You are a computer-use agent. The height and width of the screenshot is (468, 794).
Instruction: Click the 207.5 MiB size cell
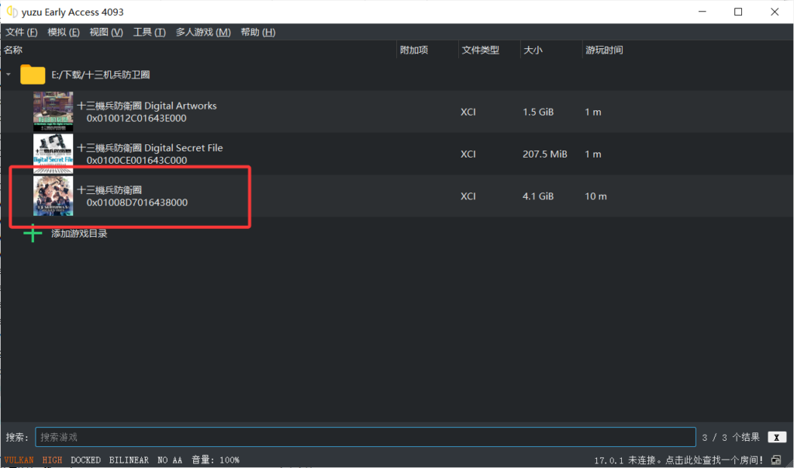[x=545, y=154]
